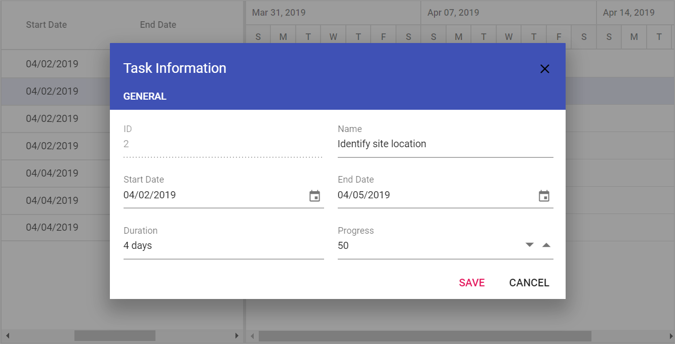Open the Start Date calendar picker
The height and width of the screenshot is (344, 675).
[x=315, y=196]
